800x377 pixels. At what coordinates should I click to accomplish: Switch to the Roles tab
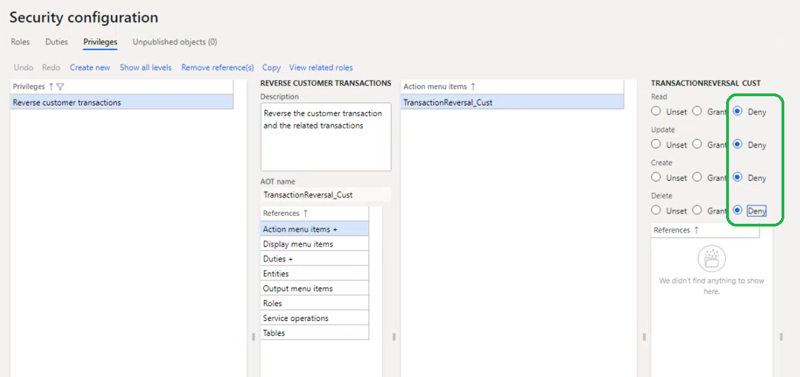coord(20,41)
